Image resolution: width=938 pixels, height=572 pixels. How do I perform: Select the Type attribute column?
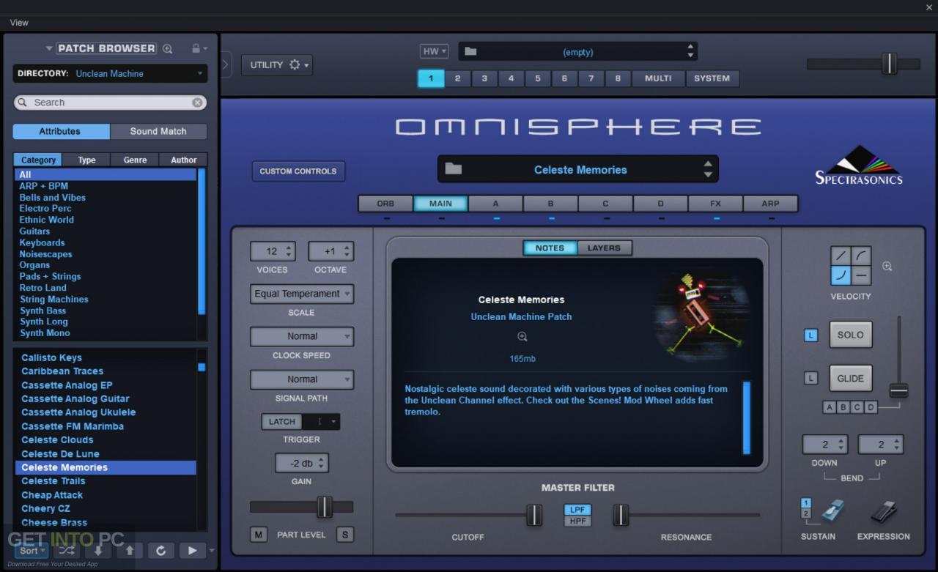click(87, 160)
